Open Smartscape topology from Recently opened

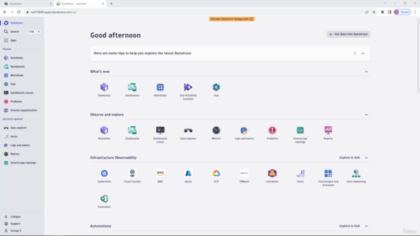coord(22,163)
